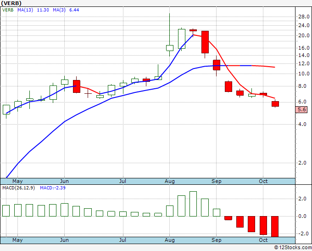Click the last red MACD histogram bar
The image size is (312, 251).
[275, 227]
